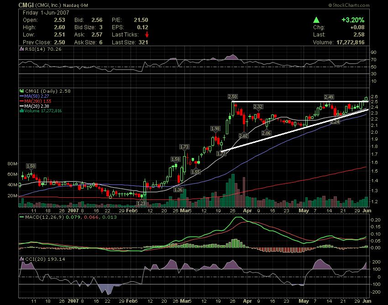The width and height of the screenshot is (388, 305).
Task: Click the 2.49 high price annotation
Action: point(329,97)
